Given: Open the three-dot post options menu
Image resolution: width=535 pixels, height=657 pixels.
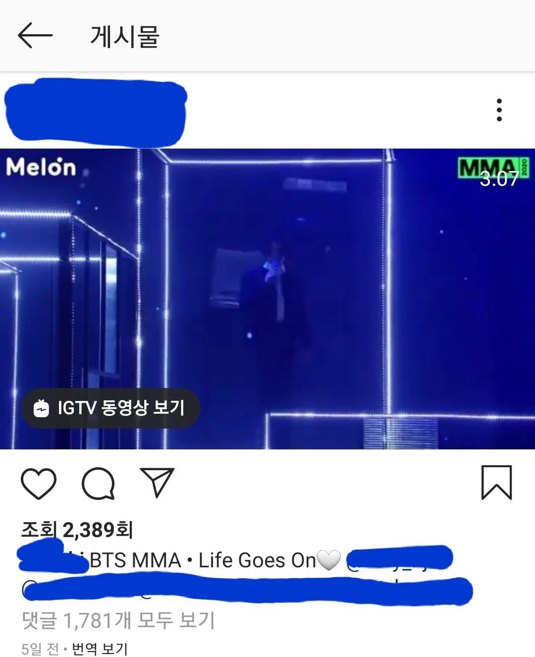Looking at the screenshot, I should click(x=499, y=110).
